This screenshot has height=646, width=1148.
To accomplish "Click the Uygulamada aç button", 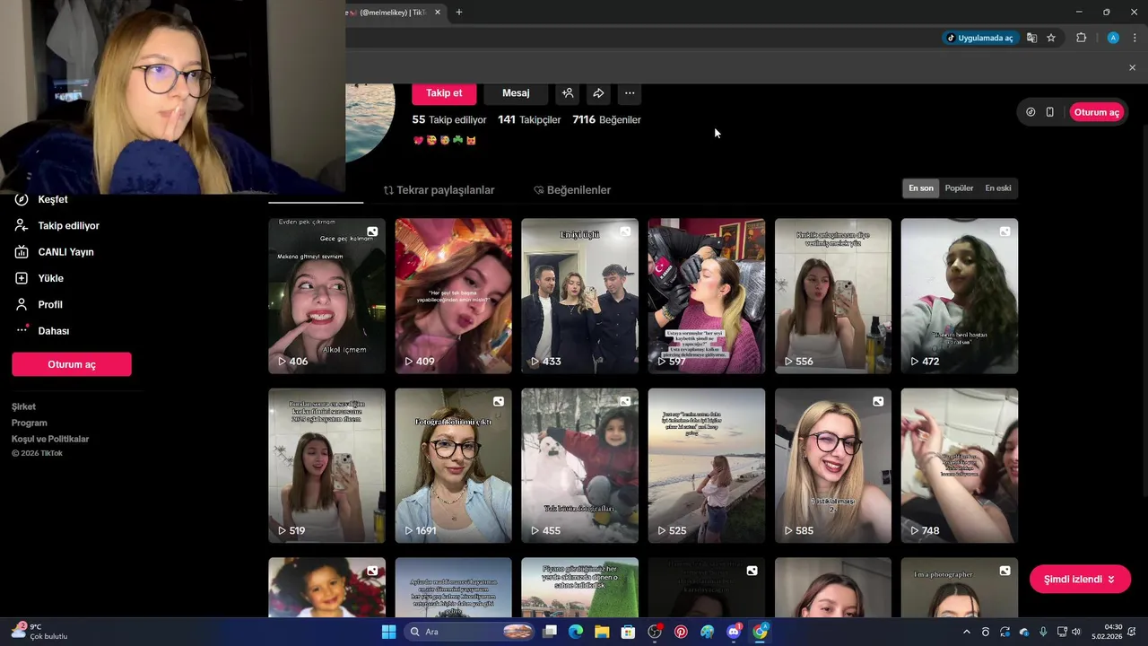I will pos(978,38).
